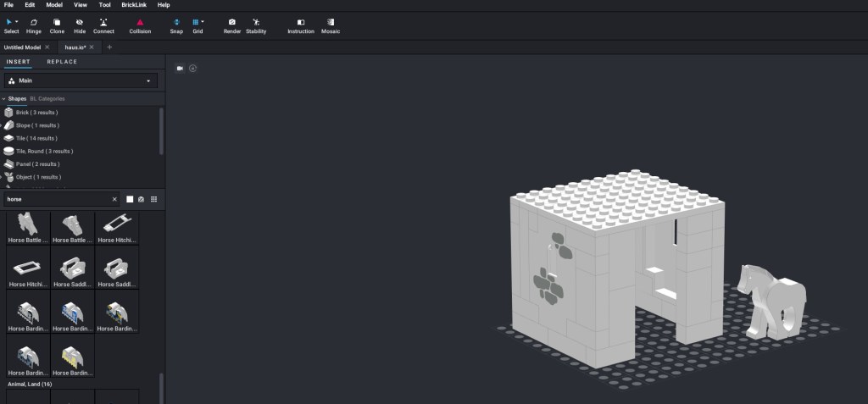Screen dimensions: 868x404
Task: Open the BrickLink menu
Action: 133,5
